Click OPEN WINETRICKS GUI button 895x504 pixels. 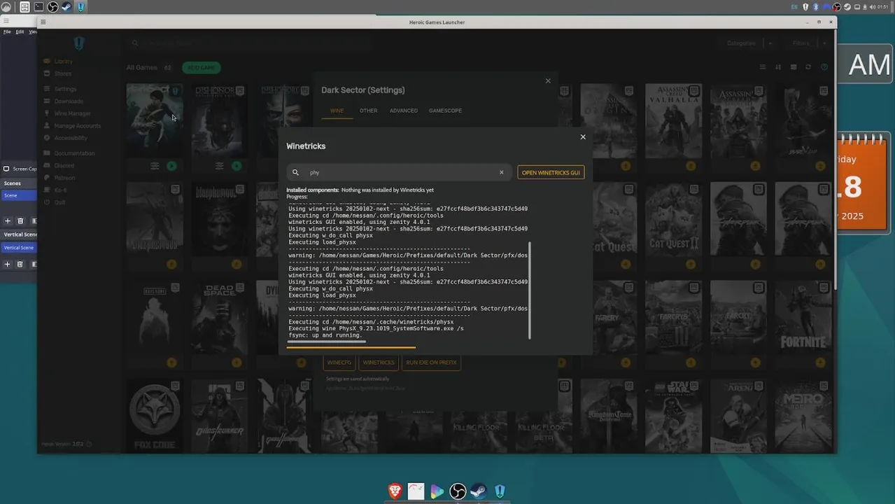(x=551, y=172)
